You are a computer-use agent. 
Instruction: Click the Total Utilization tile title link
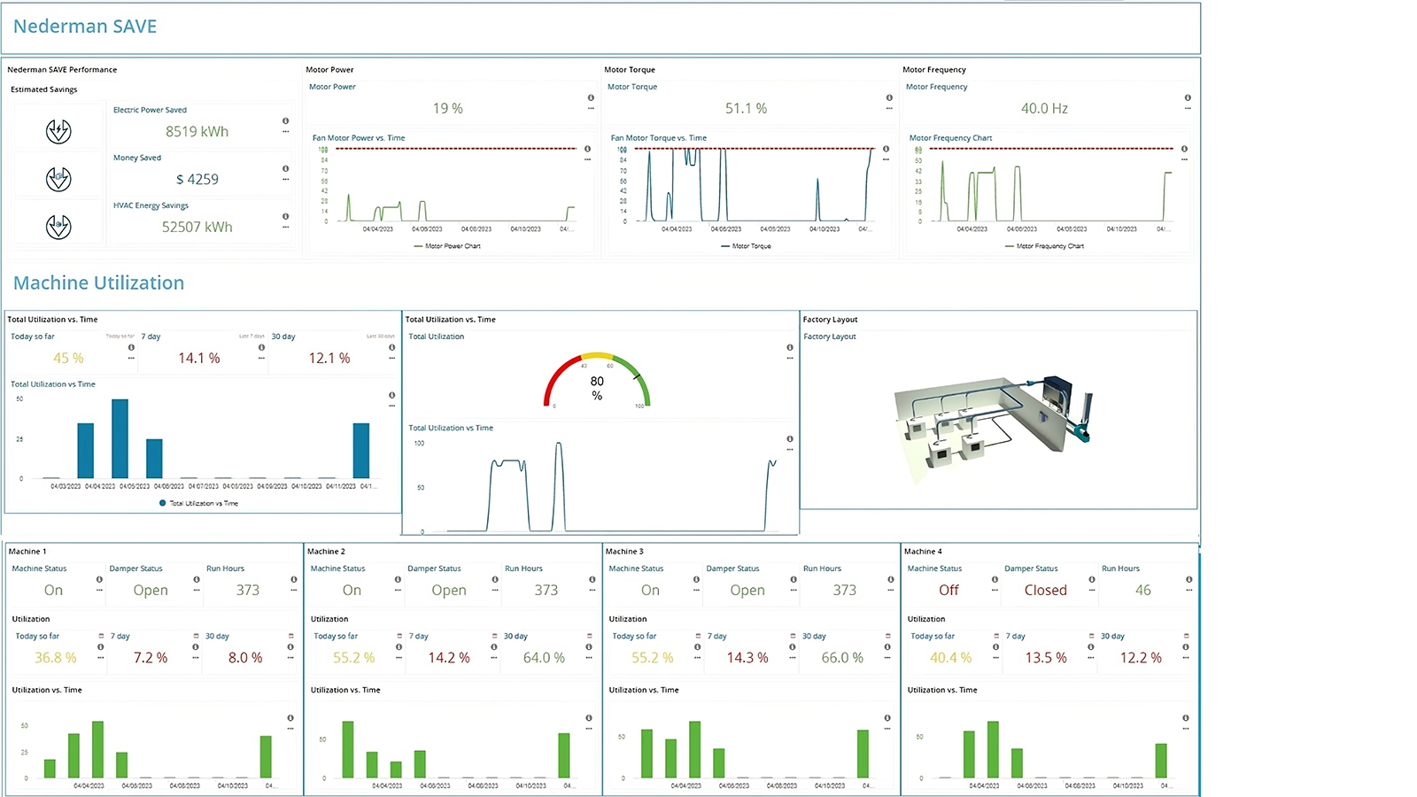436,337
